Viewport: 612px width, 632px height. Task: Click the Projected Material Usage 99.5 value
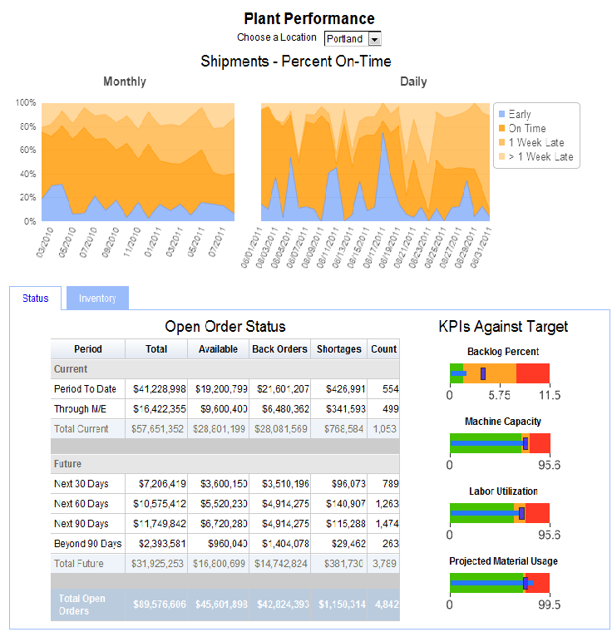click(x=549, y=605)
